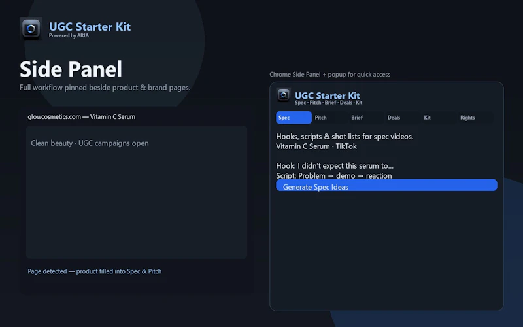Click 'Page detected — product filled into Spec & Pitch'
Image resolution: width=523 pixels, height=327 pixels.
94,271
